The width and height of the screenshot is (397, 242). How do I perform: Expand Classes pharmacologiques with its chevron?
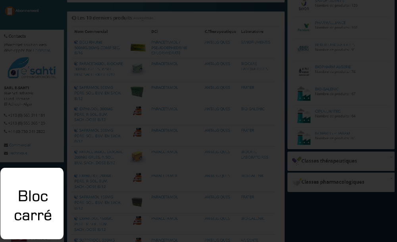[391, 179]
